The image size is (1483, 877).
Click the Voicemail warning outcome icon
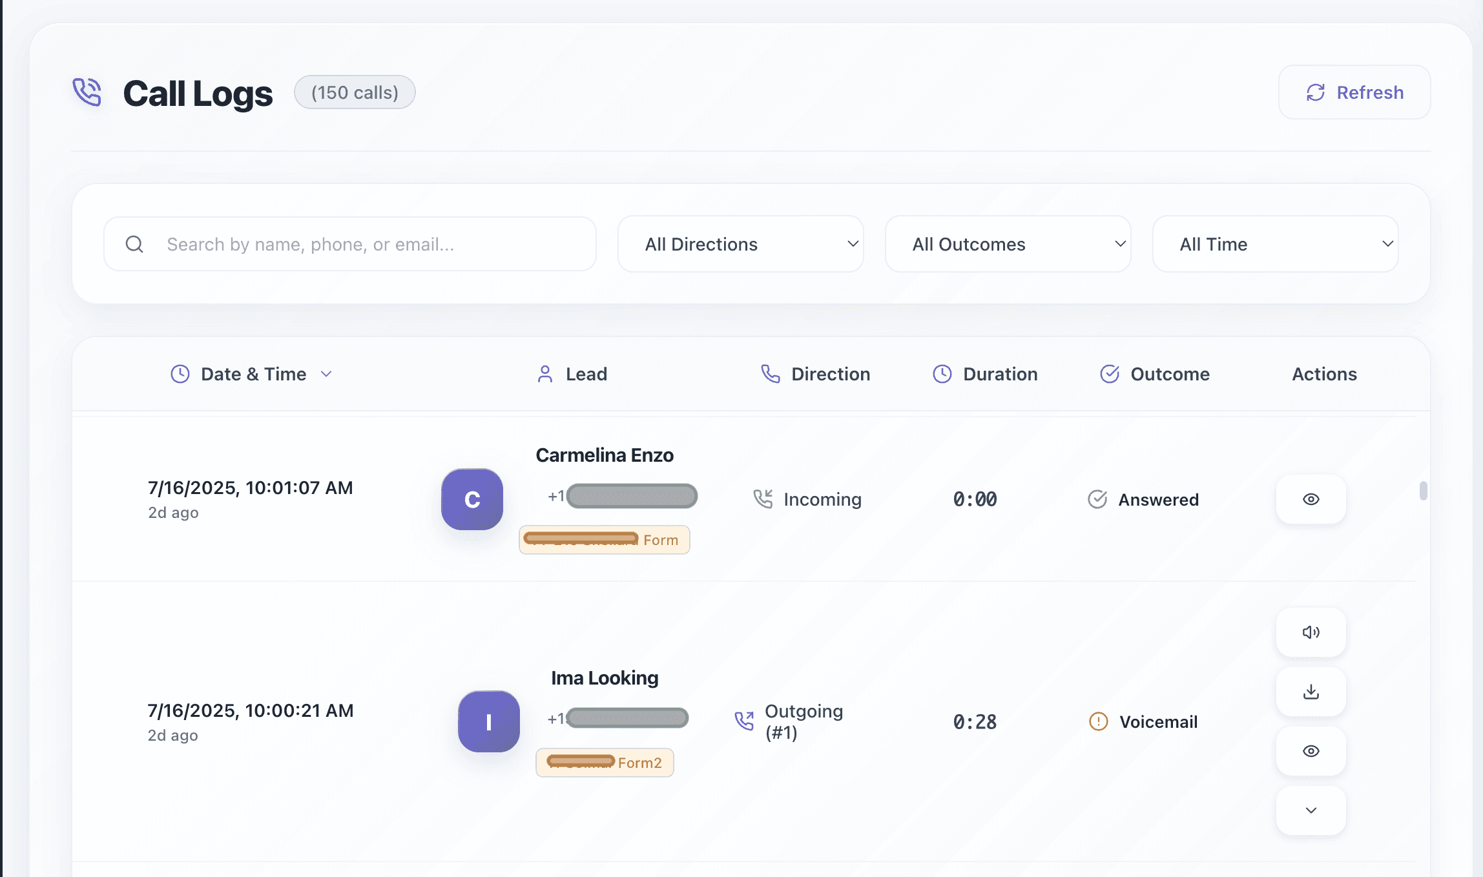tap(1098, 721)
